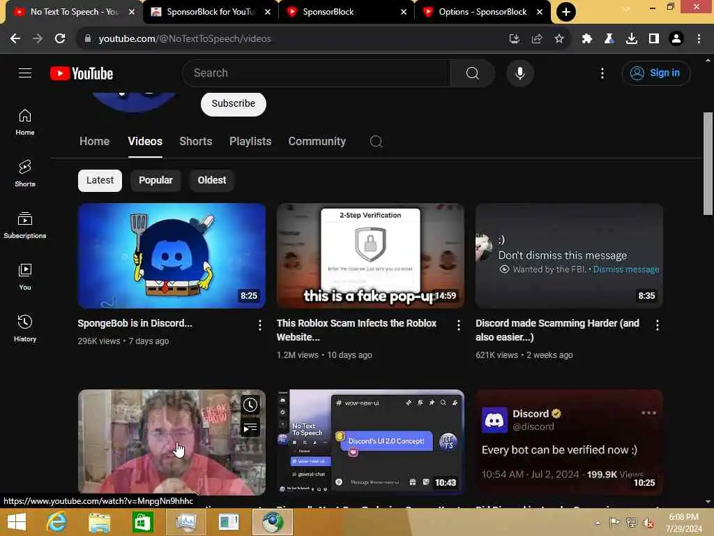Open options for Roblox Scam video
The width and height of the screenshot is (714, 536).
459,325
